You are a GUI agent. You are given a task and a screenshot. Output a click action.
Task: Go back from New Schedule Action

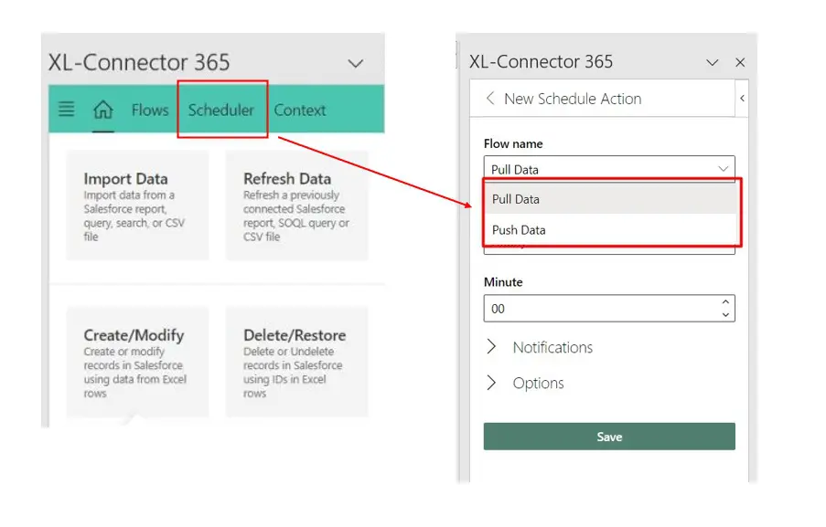(x=490, y=98)
